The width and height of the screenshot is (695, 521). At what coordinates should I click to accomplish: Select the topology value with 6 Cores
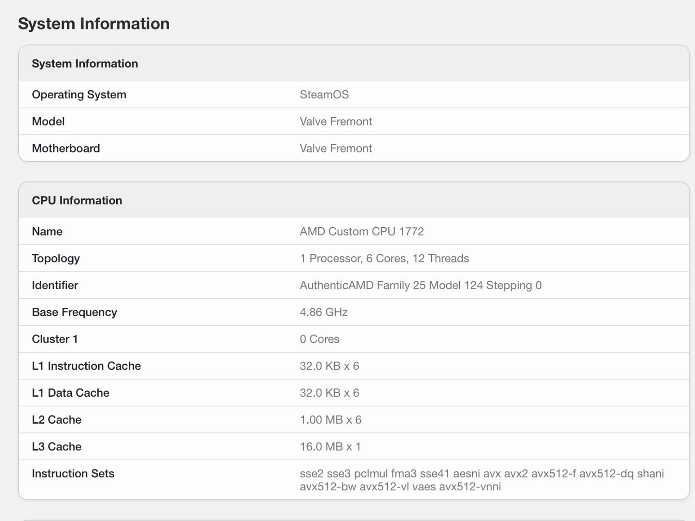click(x=385, y=258)
